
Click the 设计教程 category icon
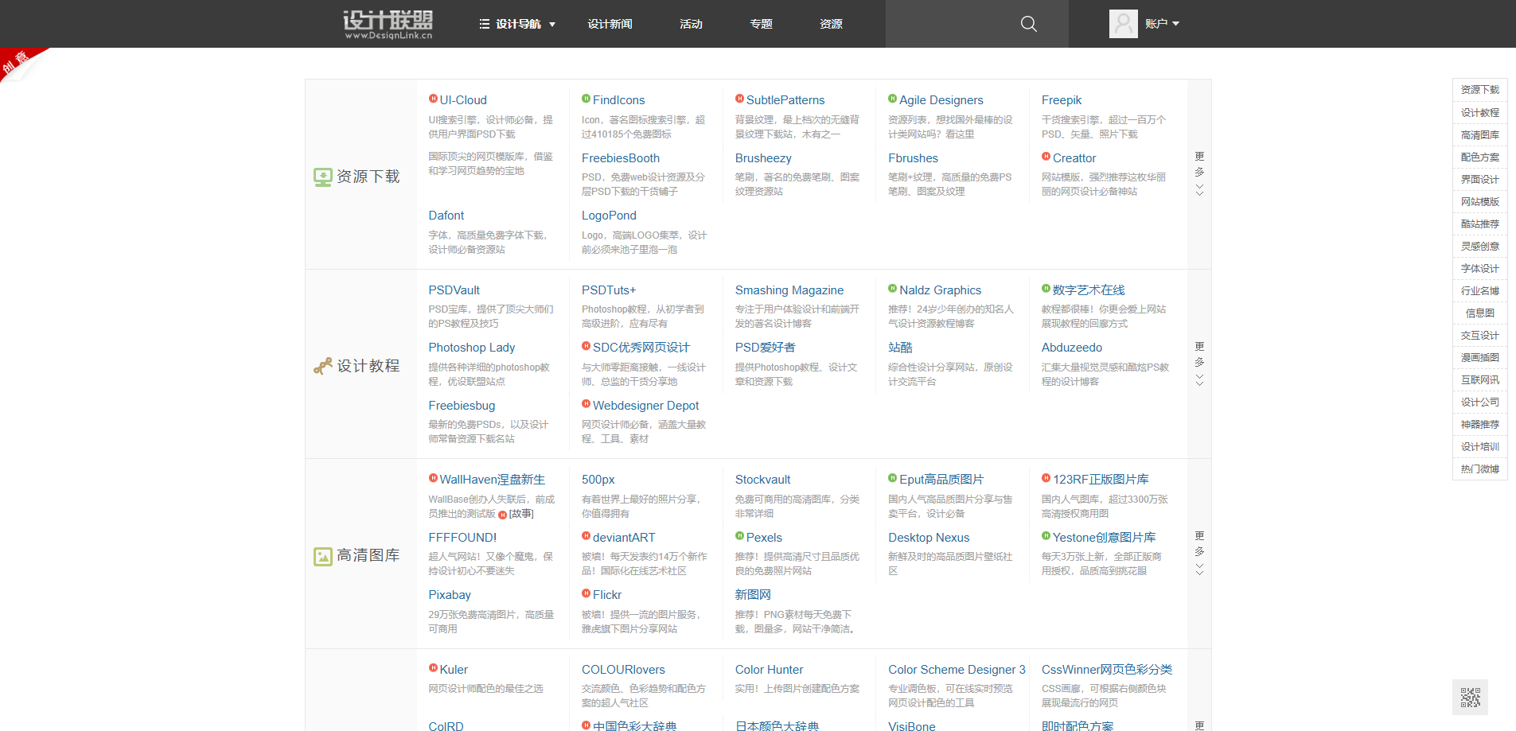(x=322, y=366)
